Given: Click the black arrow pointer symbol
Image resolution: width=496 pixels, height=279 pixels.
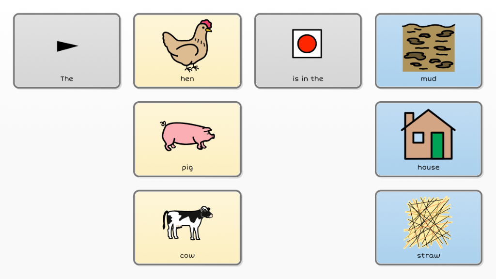Looking at the screenshot, I should (x=67, y=46).
